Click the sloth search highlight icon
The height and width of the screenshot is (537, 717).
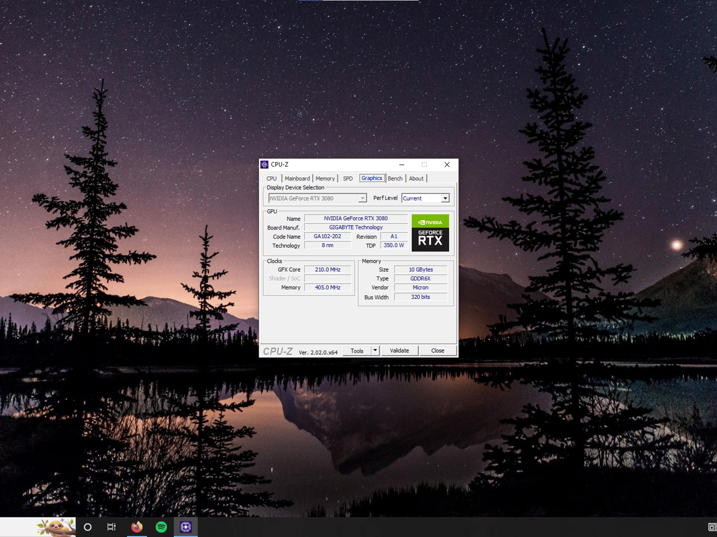click(56, 527)
